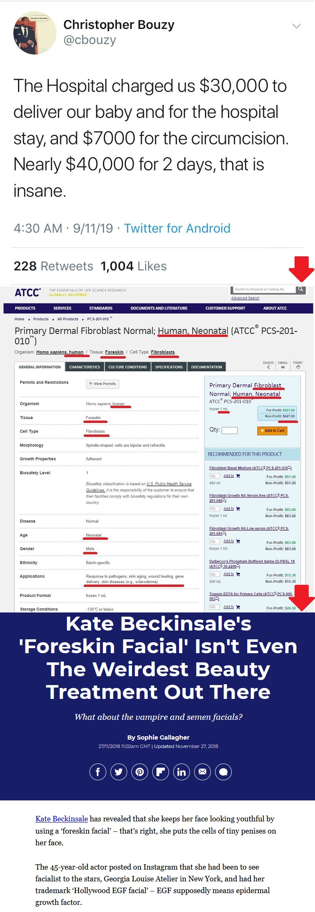
Task: View the 228 Retweets list
Action: 53,266
